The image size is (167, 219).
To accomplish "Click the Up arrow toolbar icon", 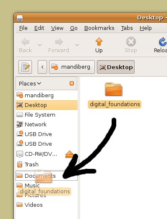I will 99,42.
